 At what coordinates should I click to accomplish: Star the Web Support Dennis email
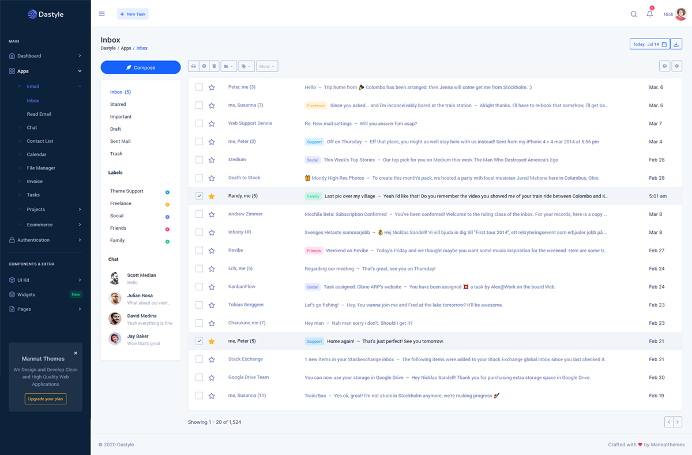coord(212,124)
